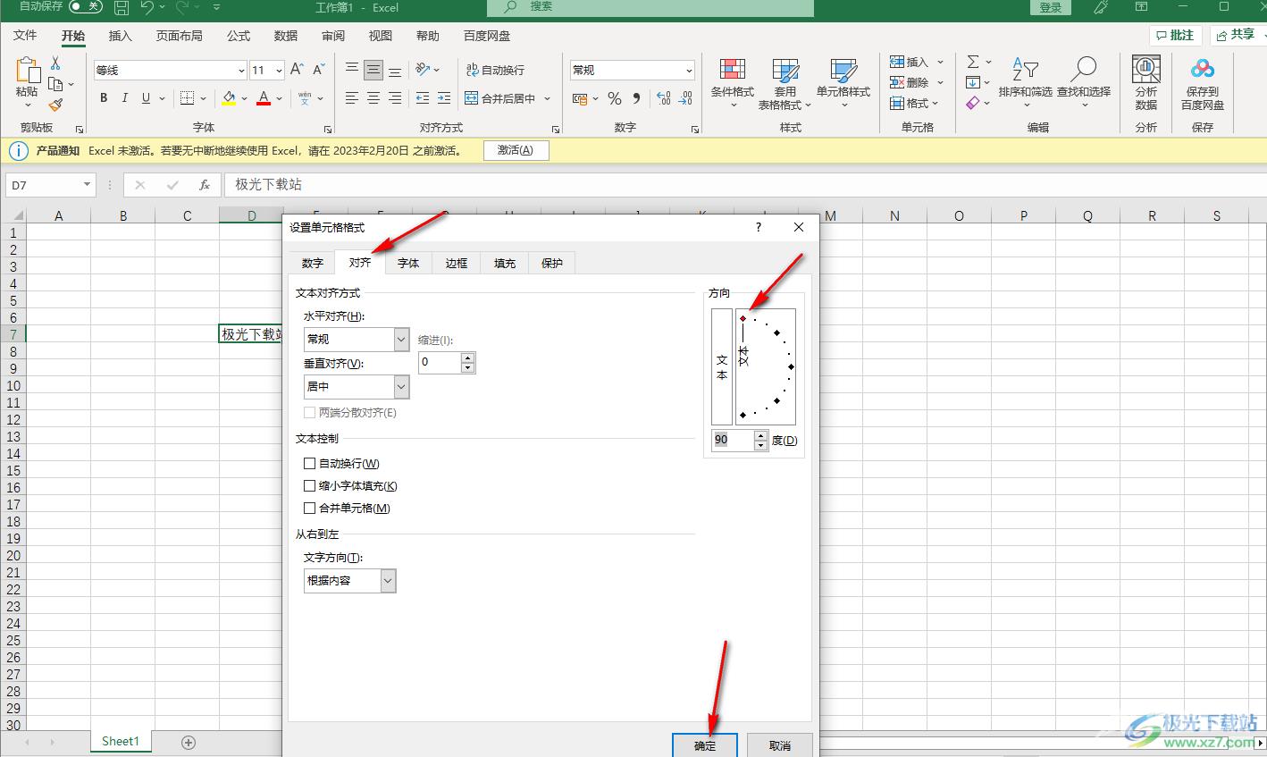Viewport: 1267px width, 757px height.
Task: Click the center align icon in ribbon
Action: [x=373, y=98]
